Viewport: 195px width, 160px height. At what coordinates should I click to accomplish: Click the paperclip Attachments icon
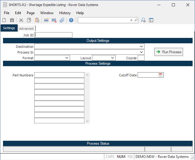coord(62,20)
